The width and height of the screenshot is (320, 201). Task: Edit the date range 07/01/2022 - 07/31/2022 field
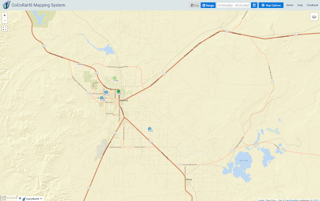234,5
